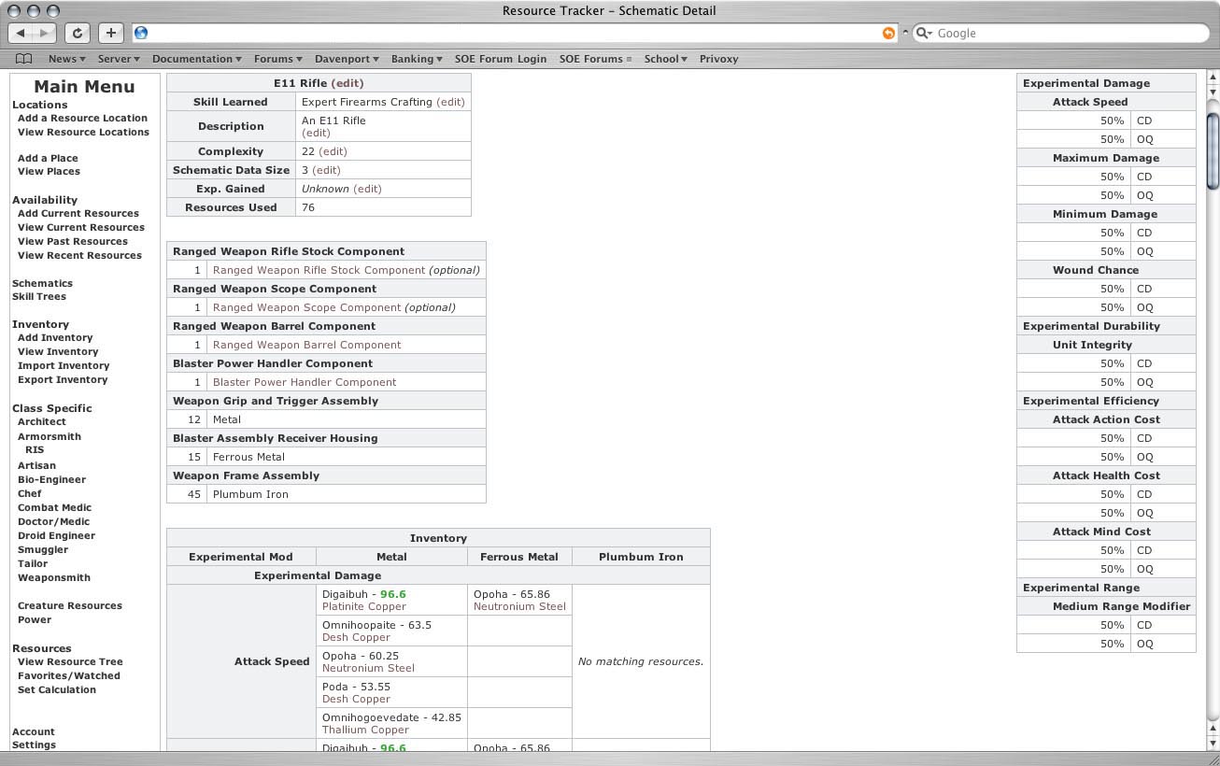1220x766 pixels.
Task: Go back to the previous page
Action: coord(21,33)
